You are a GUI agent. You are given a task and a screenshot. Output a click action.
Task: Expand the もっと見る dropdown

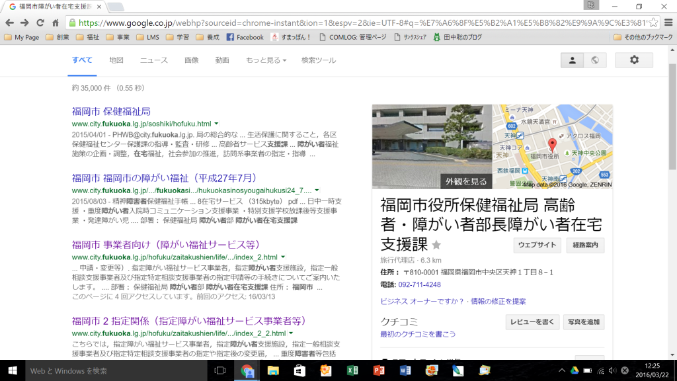(x=266, y=60)
